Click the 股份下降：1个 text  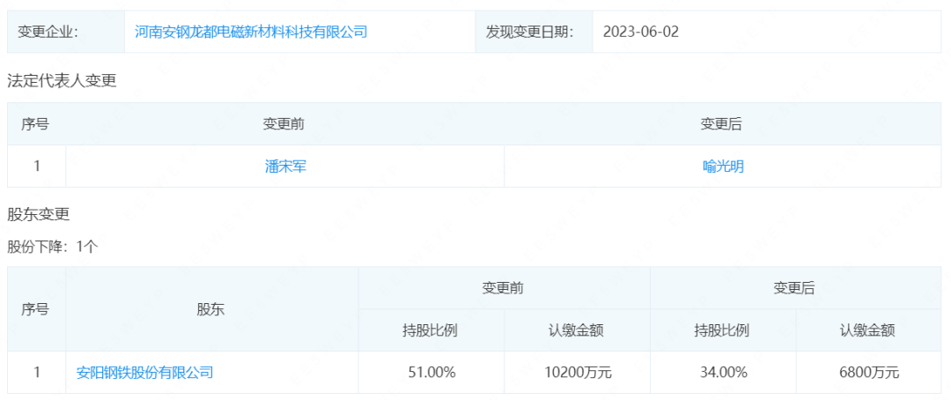53,247
